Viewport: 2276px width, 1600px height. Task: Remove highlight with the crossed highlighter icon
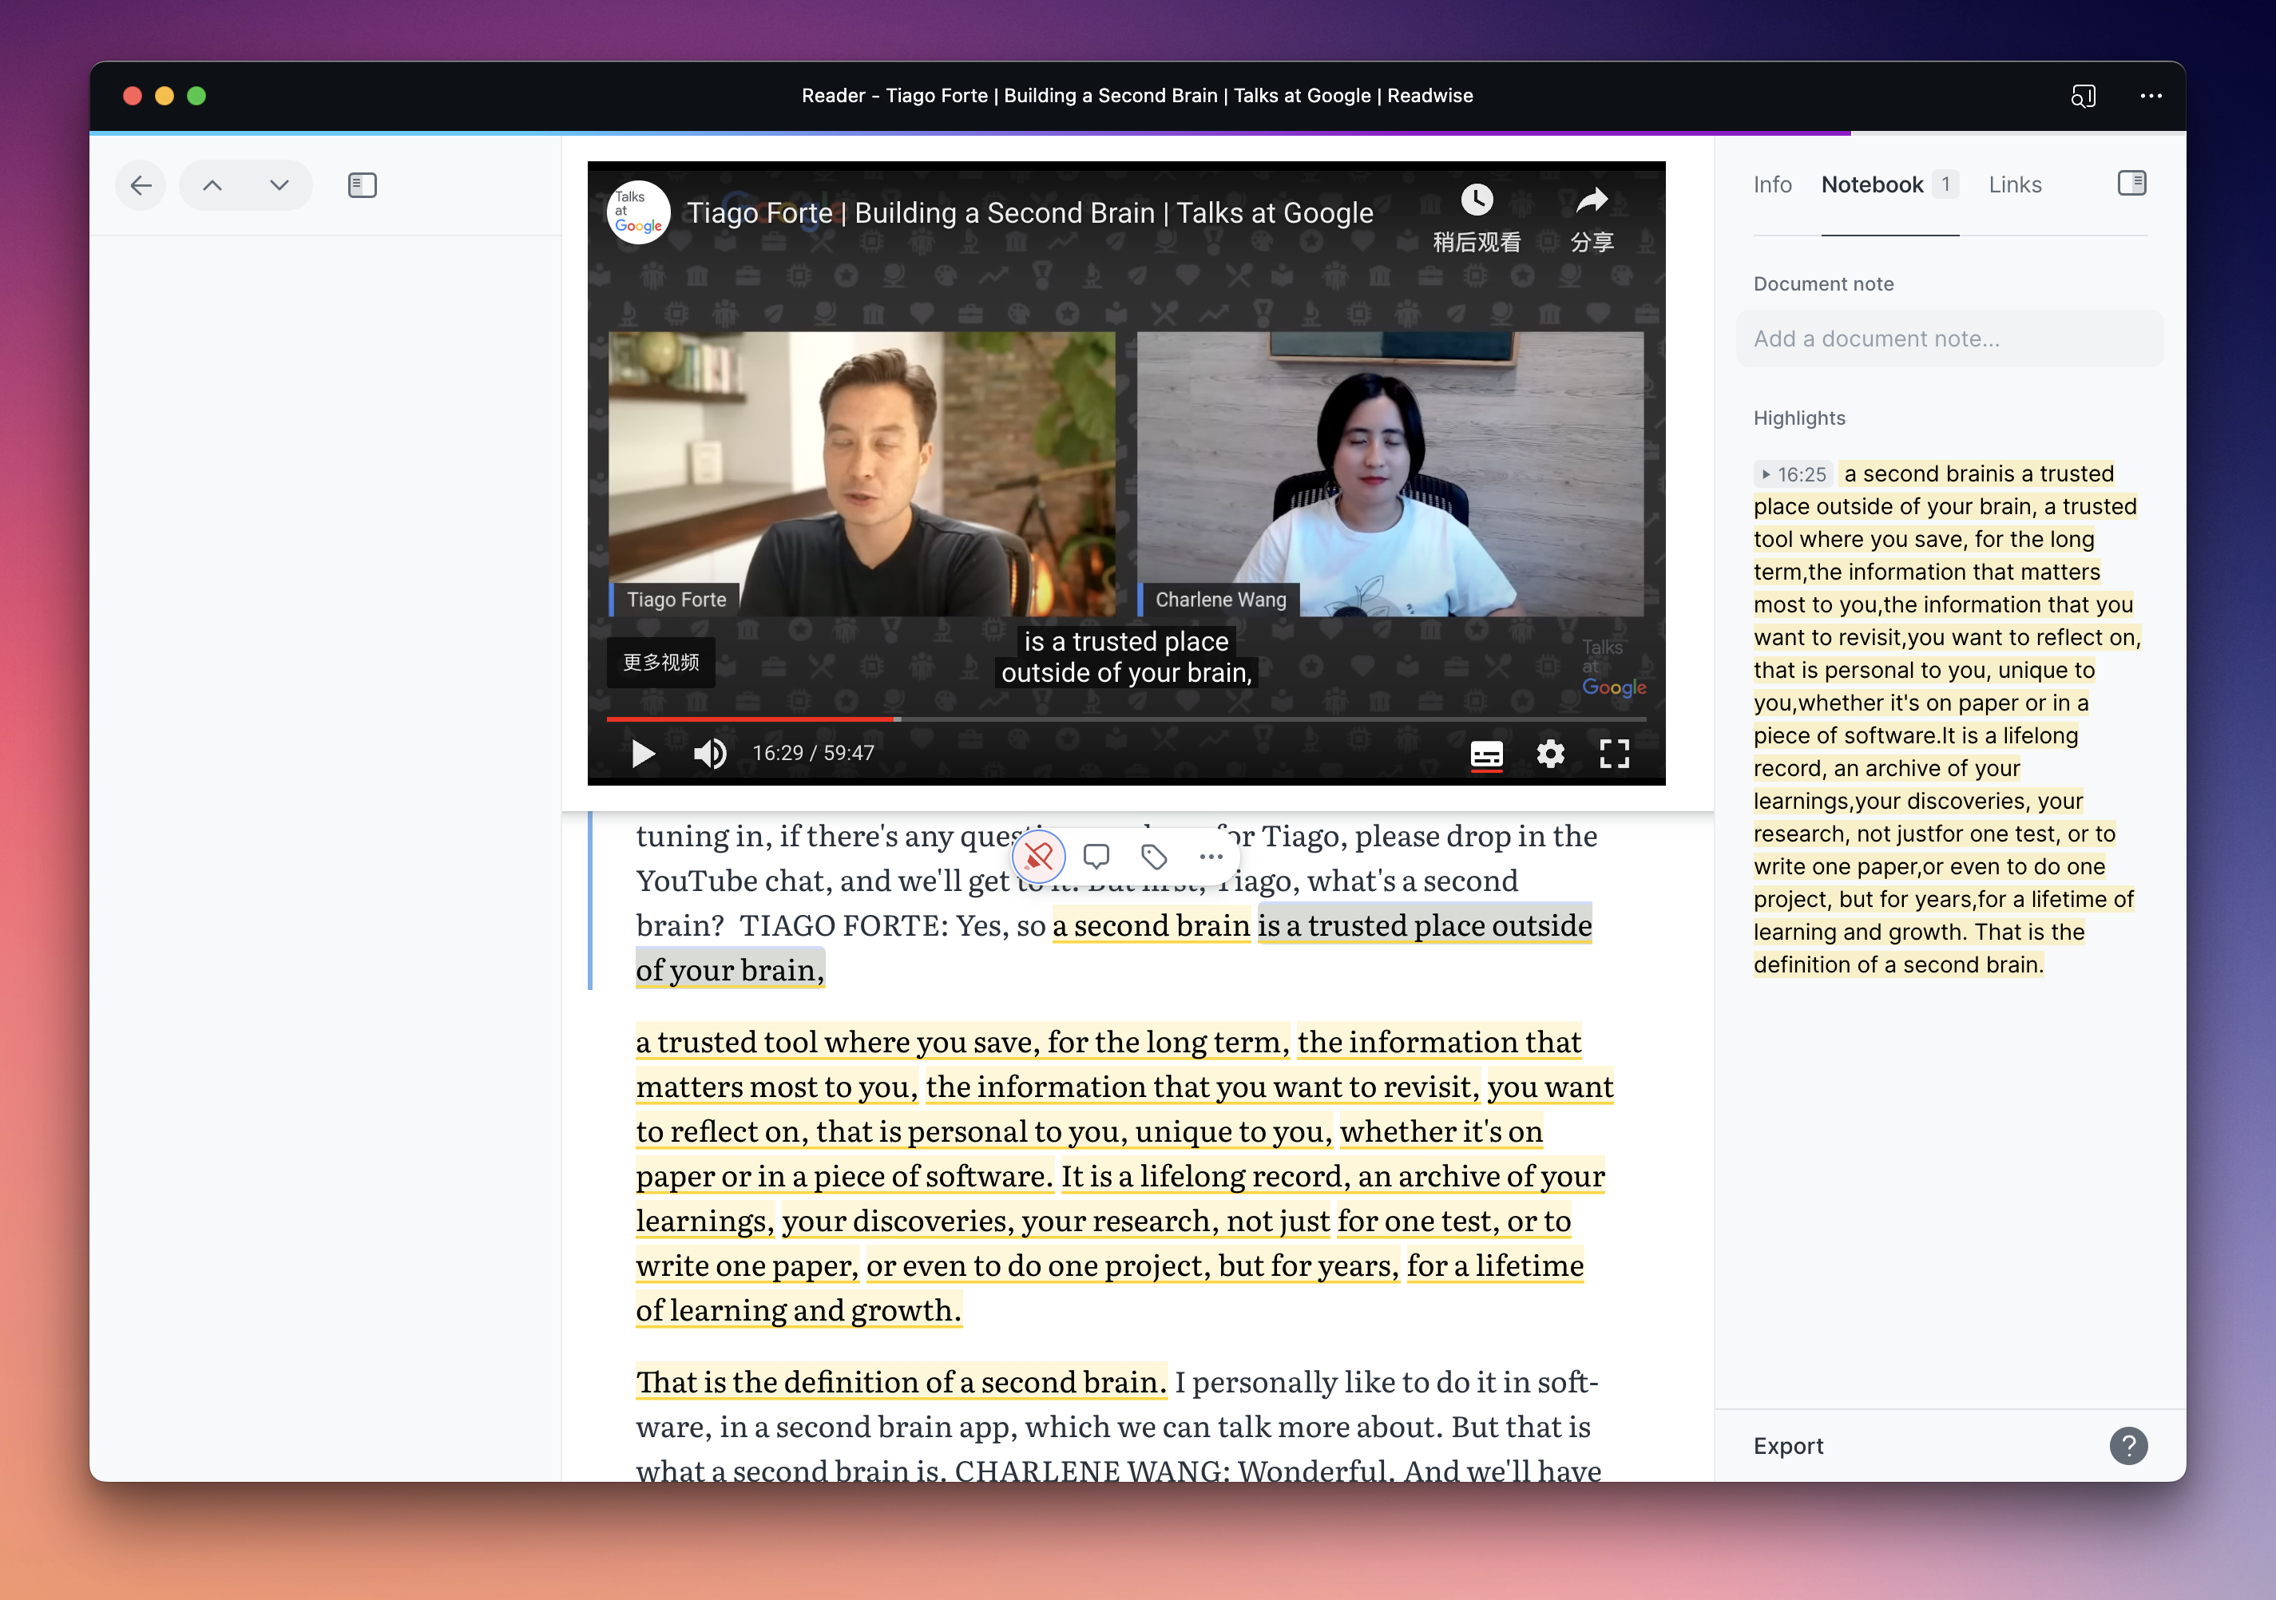click(1039, 857)
